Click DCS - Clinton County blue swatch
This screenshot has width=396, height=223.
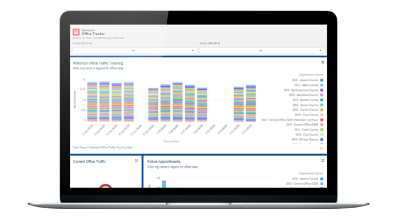click(322, 139)
